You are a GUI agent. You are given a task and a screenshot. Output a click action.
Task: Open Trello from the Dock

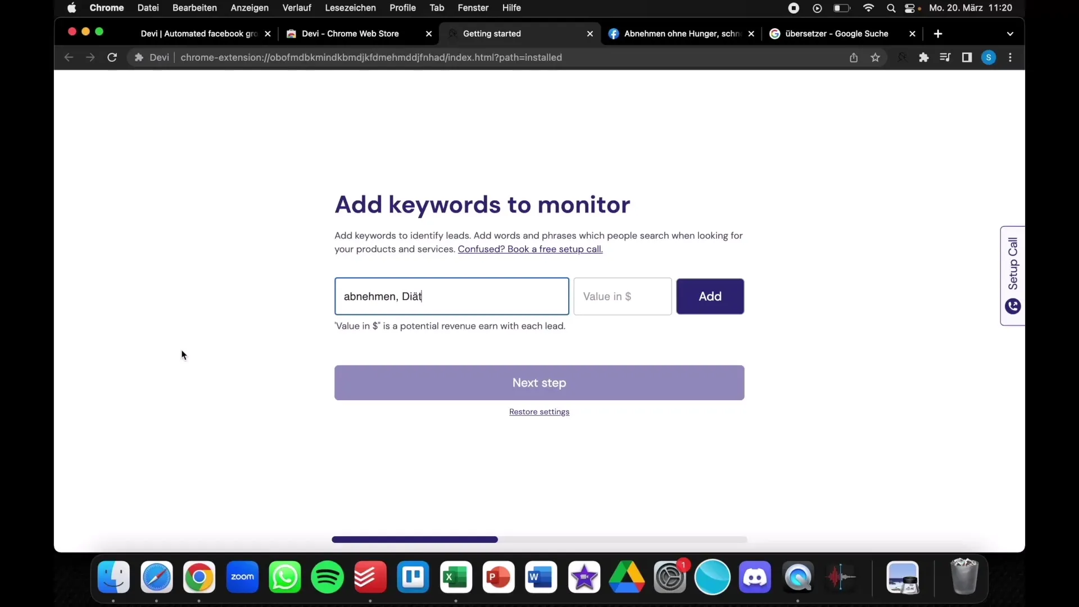point(413,577)
